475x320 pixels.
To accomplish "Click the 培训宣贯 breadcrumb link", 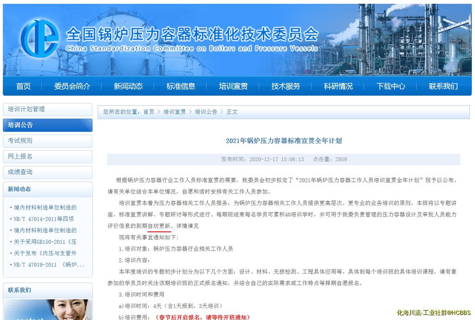I will pos(175,112).
